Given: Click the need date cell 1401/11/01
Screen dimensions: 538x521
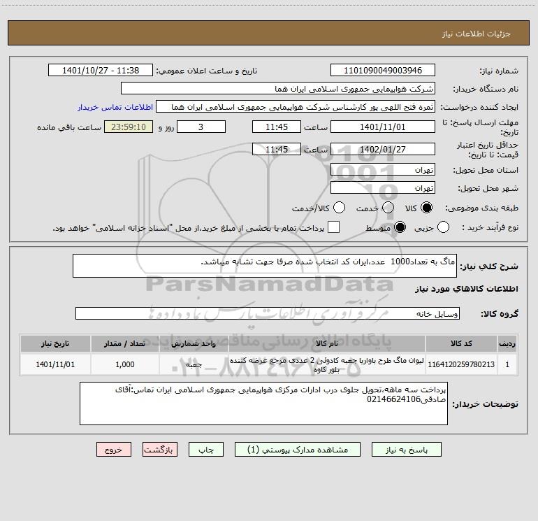Looking at the screenshot, I should 55,364.
